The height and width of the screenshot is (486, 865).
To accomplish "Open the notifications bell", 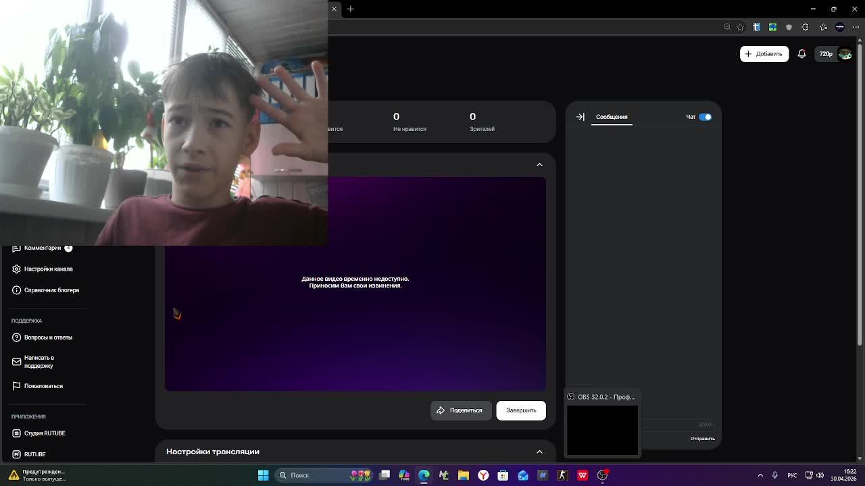I will pos(801,54).
